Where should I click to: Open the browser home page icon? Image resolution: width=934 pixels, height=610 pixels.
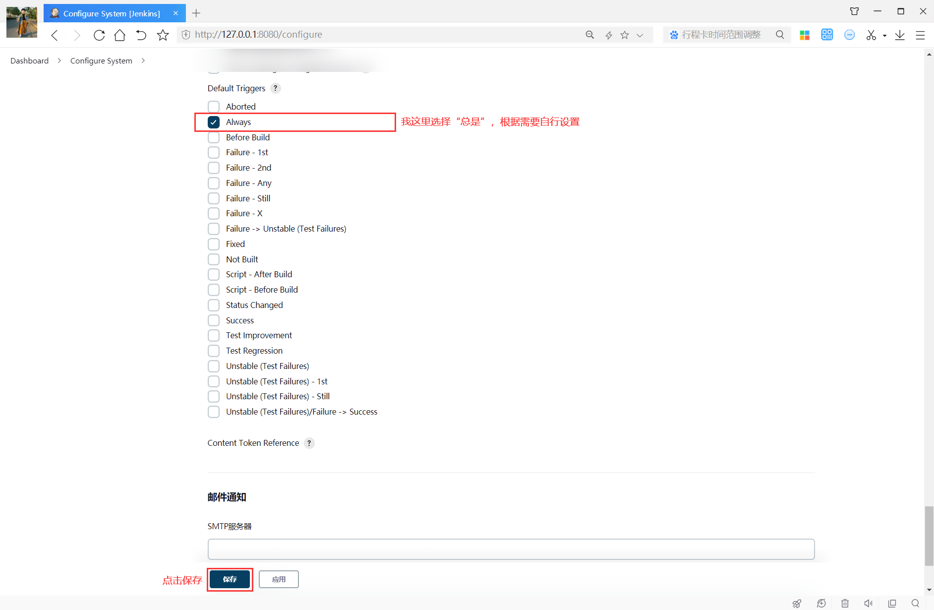coord(119,35)
